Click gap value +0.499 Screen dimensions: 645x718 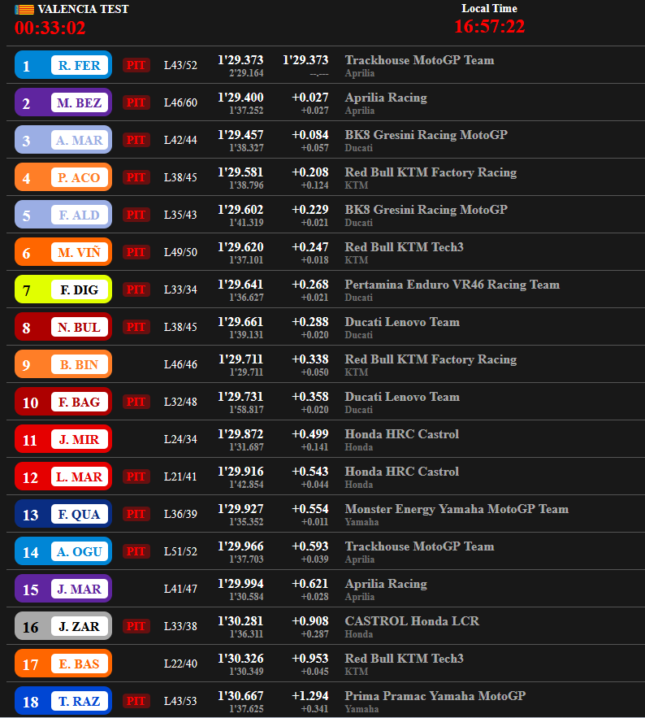(x=310, y=434)
